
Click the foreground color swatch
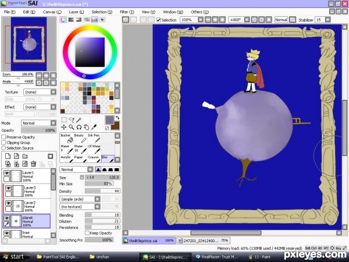110,120
